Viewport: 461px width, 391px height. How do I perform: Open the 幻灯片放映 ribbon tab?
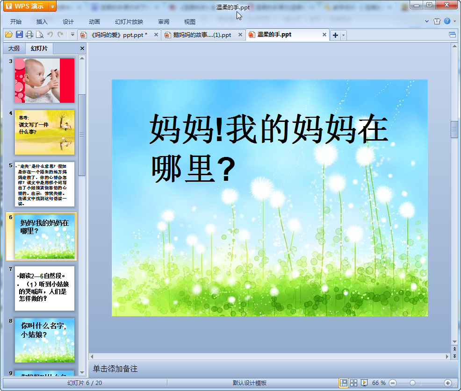coord(129,22)
